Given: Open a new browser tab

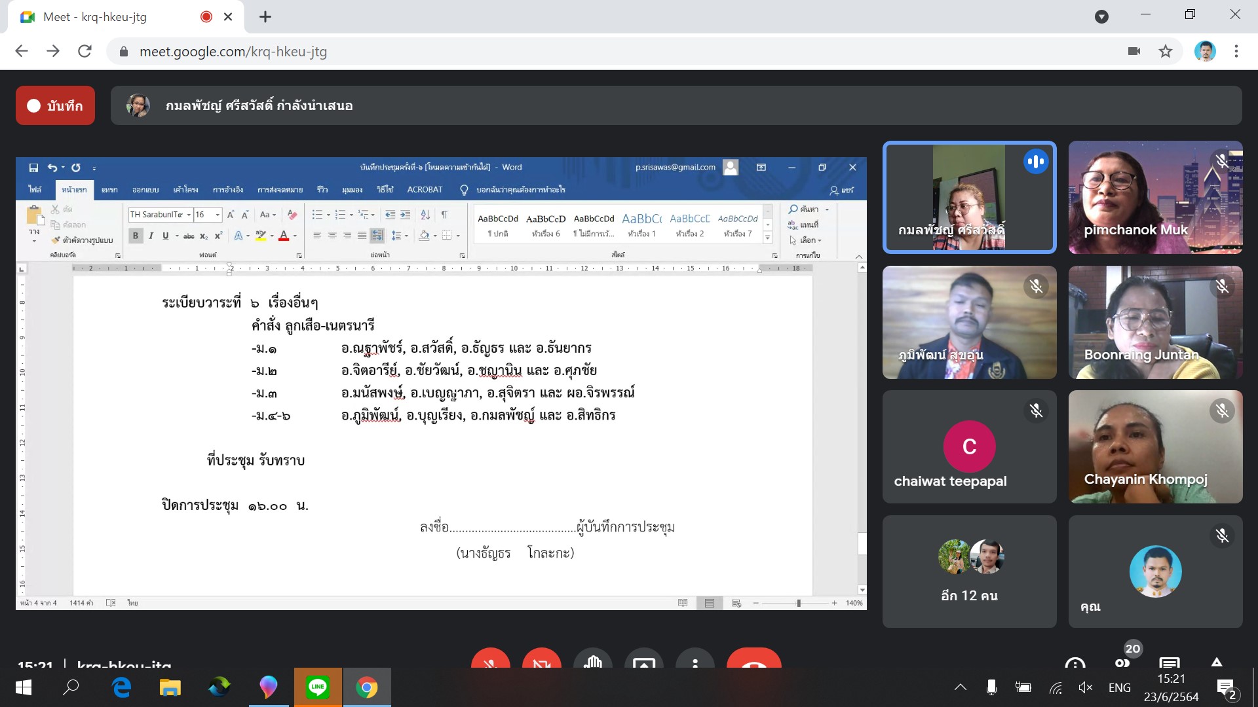Looking at the screenshot, I should 265,17.
